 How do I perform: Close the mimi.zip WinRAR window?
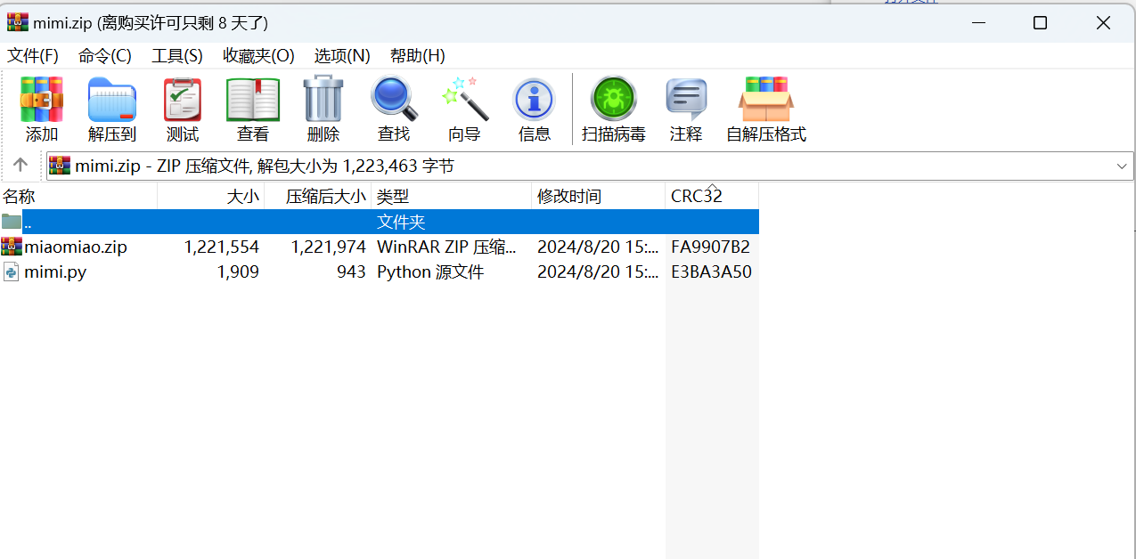pyautogui.click(x=1103, y=23)
